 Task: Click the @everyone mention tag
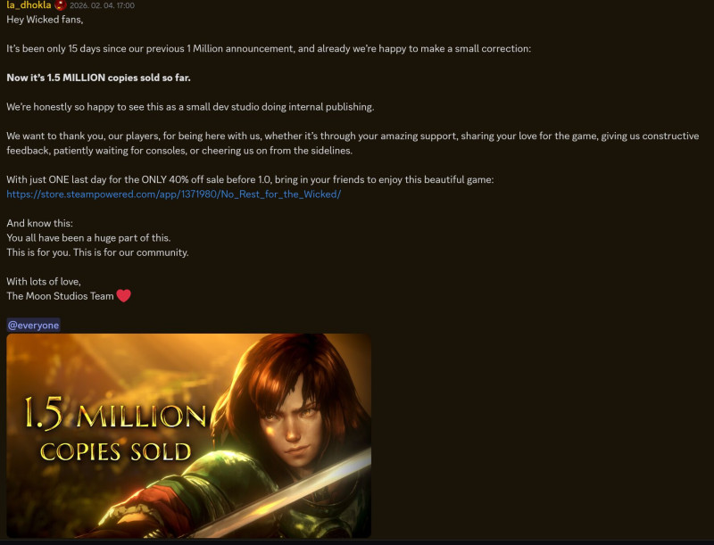(33, 325)
